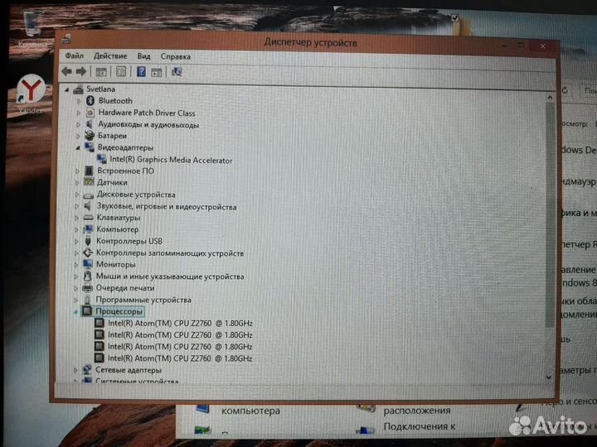Open the Действие menu
The width and height of the screenshot is (597, 447).
110,56
